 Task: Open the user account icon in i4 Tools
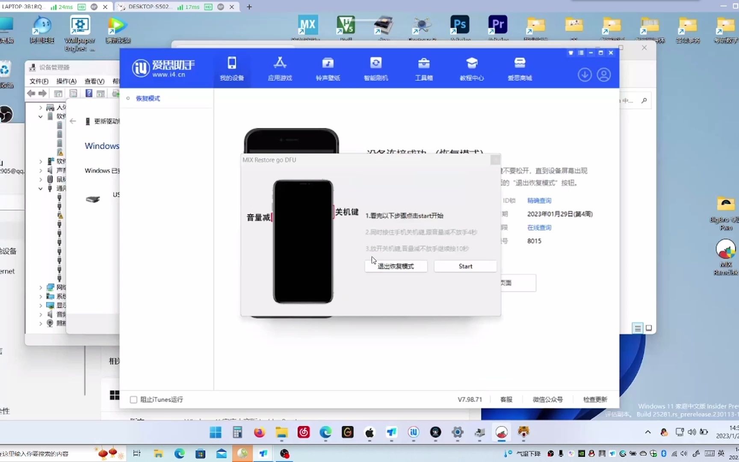(604, 74)
